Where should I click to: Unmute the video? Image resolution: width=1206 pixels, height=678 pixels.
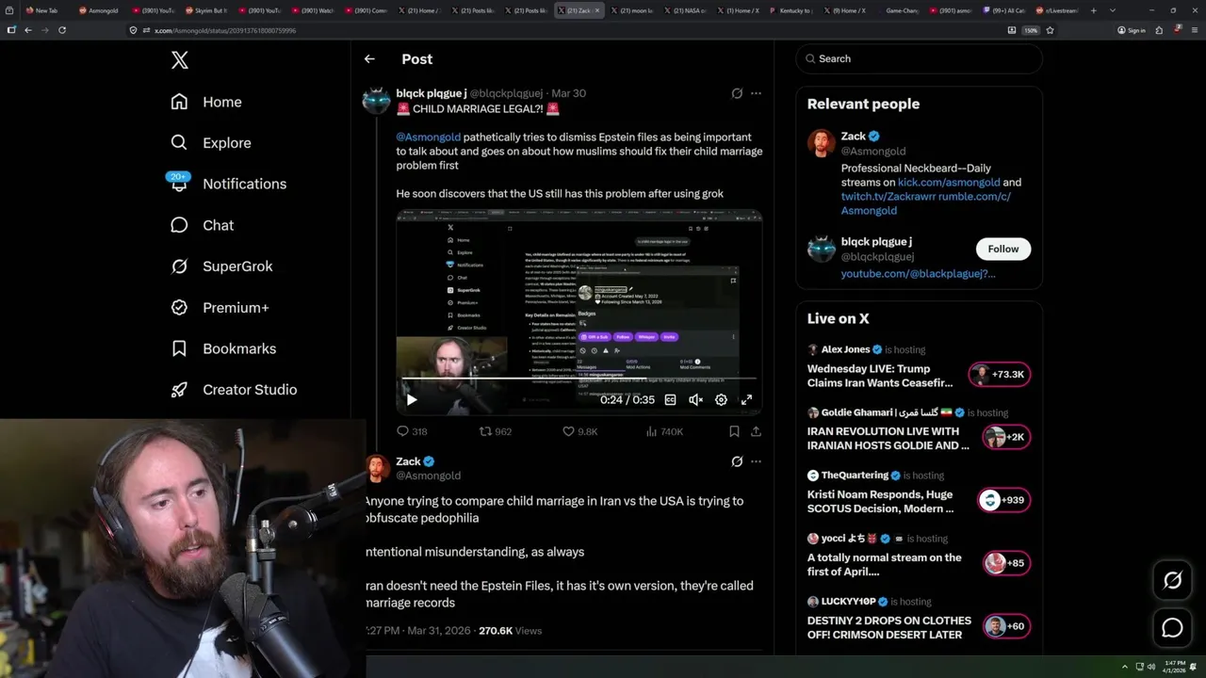pos(695,399)
